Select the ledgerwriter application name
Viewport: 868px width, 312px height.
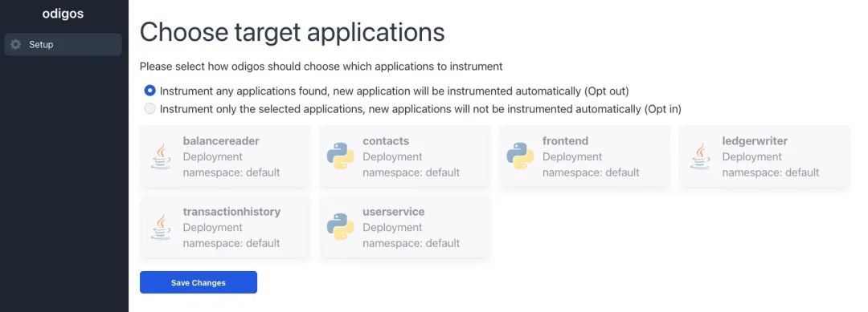click(x=755, y=141)
